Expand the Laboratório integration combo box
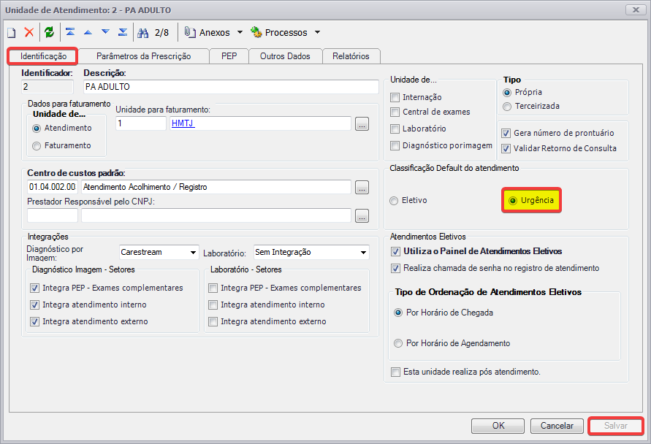The width and height of the screenshot is (651, 444). pos(363,252)
